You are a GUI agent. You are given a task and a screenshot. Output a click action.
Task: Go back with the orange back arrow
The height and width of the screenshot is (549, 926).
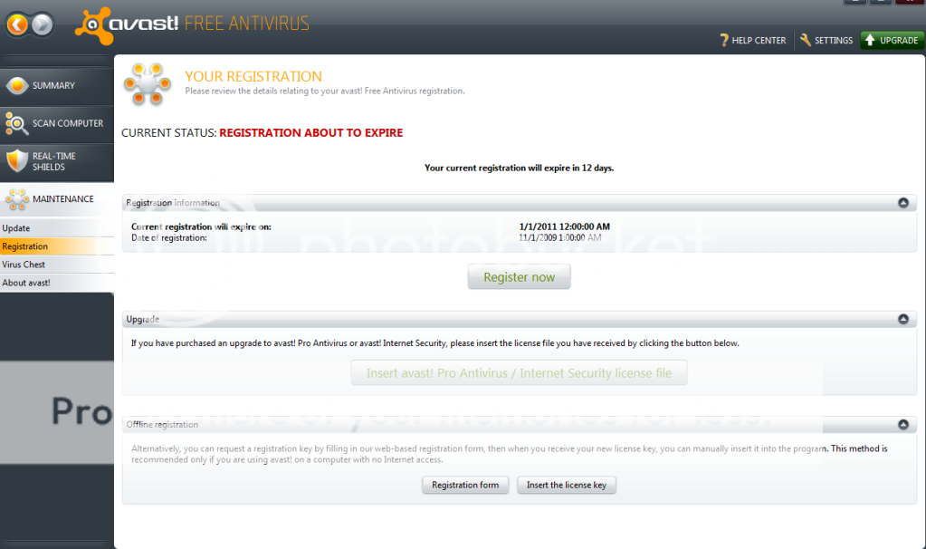pos(18,24)
